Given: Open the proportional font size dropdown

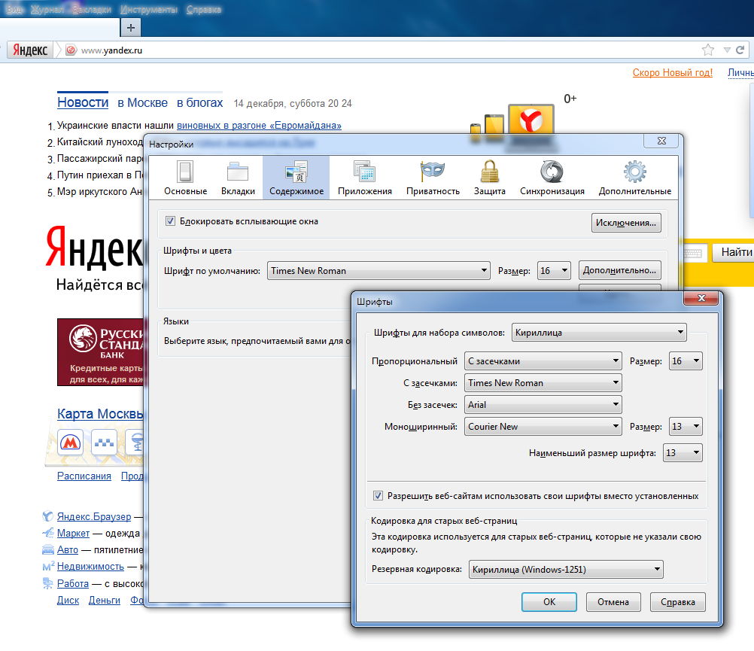Looking at the screenshot, I should click(686, 361).
